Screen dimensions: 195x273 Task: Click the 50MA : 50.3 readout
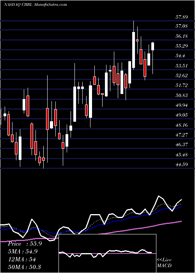[24, 267]
